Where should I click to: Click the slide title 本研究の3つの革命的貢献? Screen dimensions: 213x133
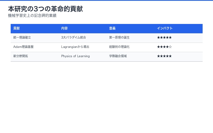(45, 9)
